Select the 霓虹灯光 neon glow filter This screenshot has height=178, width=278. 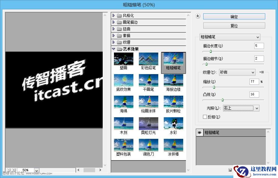pyautogui.click(x=148, y=123)
